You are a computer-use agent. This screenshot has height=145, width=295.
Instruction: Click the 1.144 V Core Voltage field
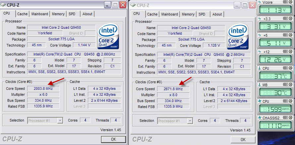coord(84,45)
